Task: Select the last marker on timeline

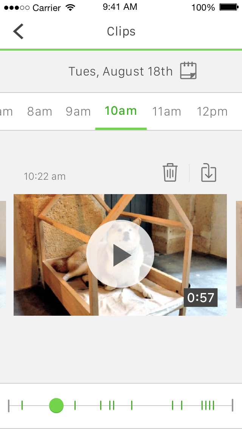Action: 213,405
